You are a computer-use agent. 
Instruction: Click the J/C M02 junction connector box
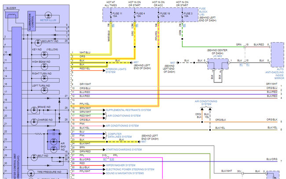click(x=218, y=64)
